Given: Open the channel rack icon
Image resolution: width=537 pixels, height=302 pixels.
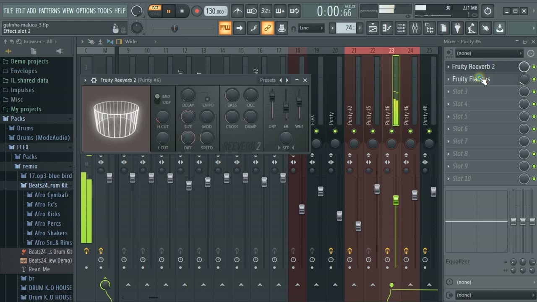Looking at the screenshot, I should tap(401, 28).
